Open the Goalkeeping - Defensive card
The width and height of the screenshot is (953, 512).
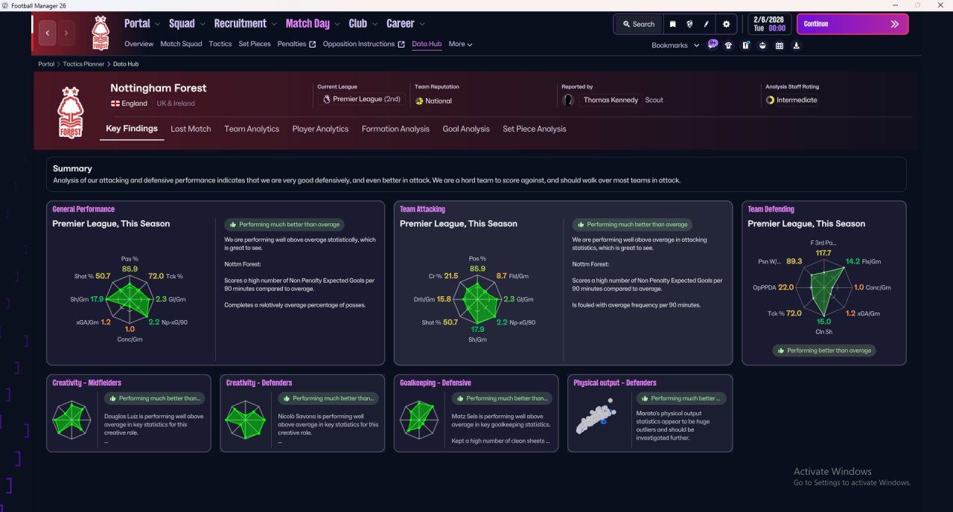tap(476, 413)
